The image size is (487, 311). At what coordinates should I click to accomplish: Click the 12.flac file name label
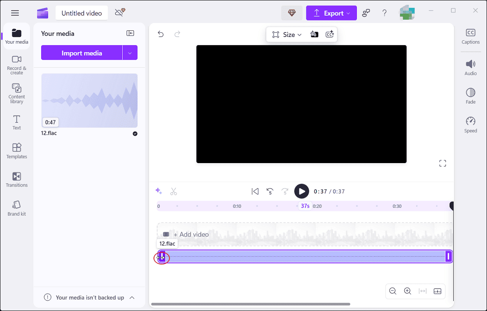pos(49,133)
